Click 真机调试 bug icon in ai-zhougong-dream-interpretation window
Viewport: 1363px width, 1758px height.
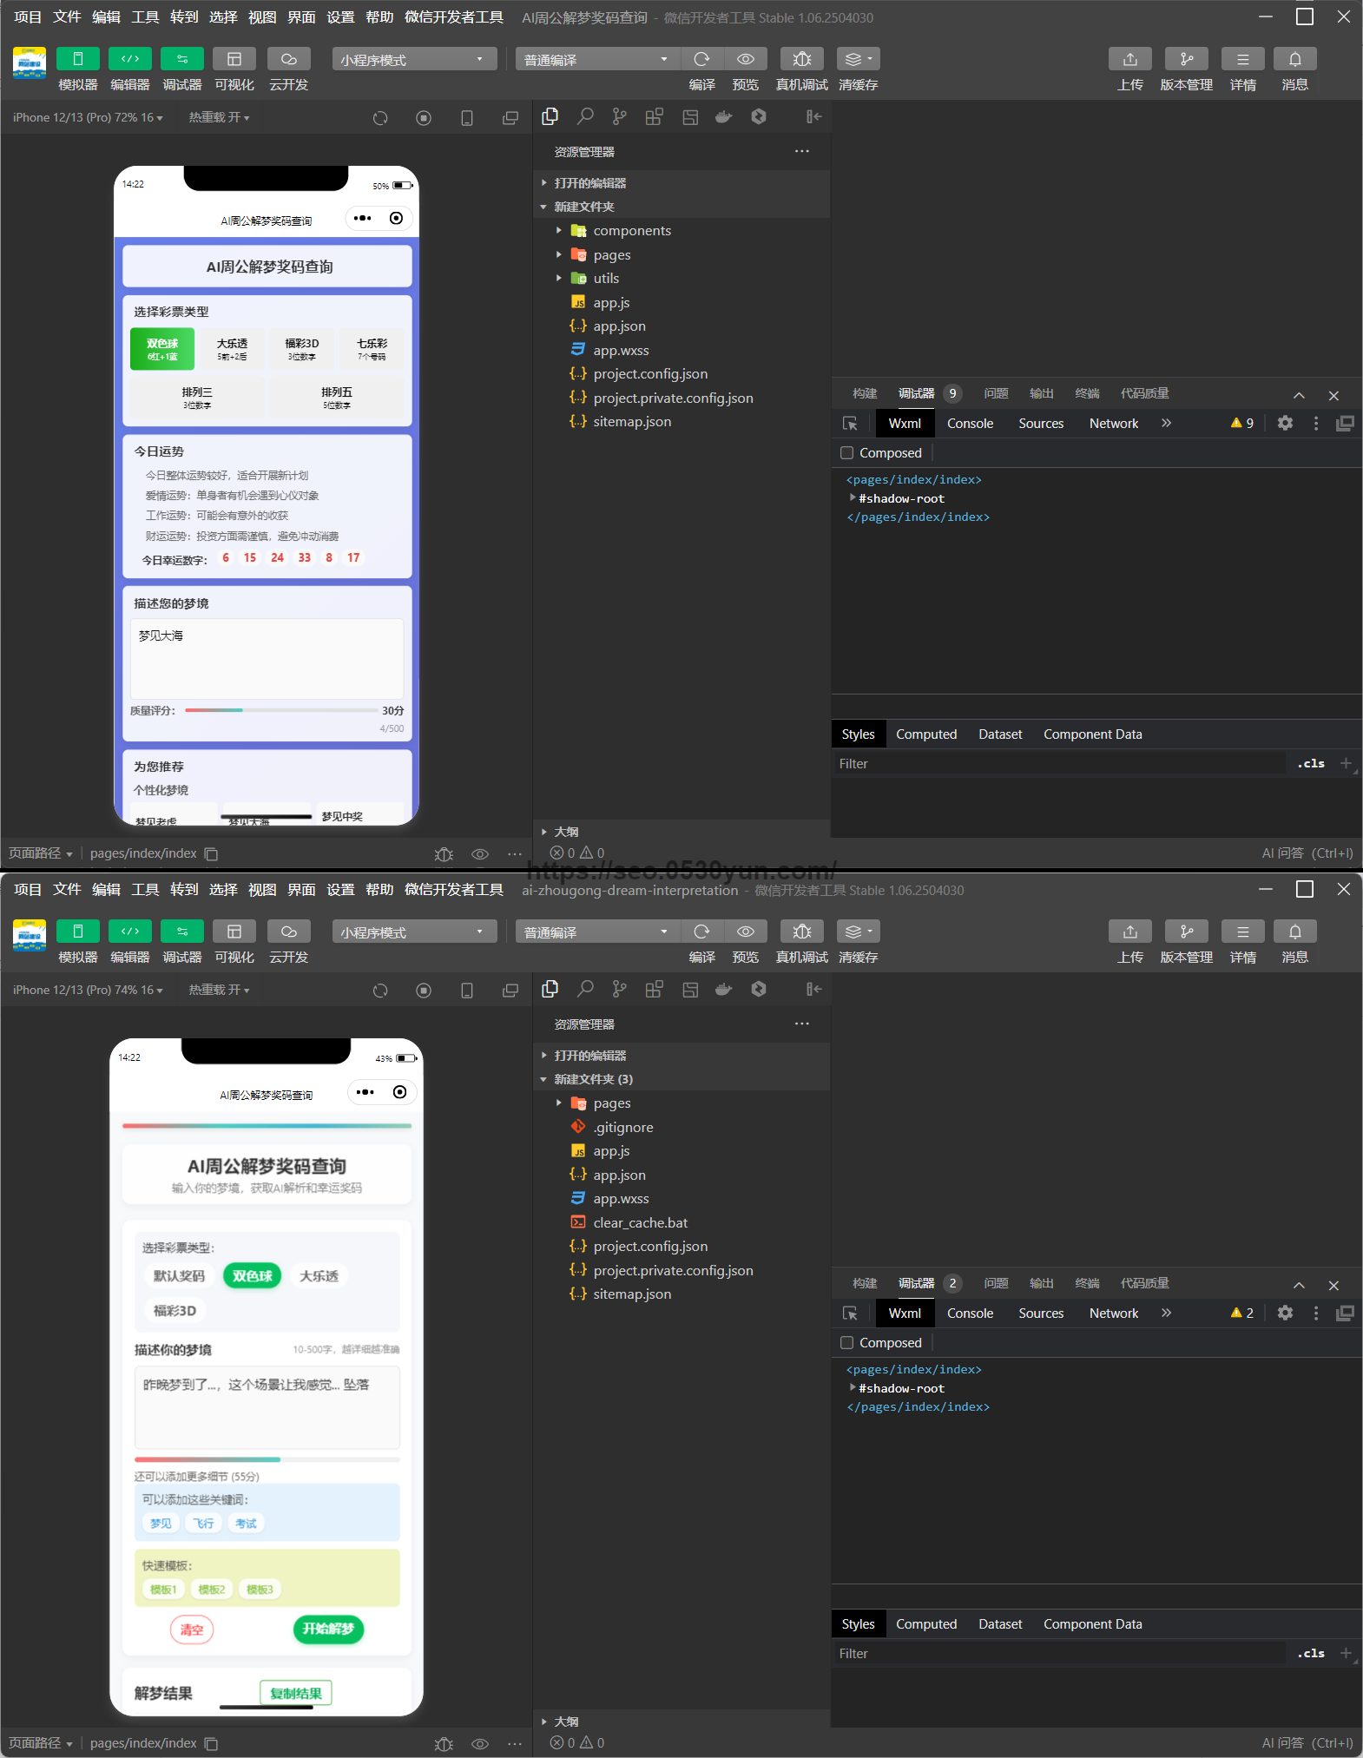coord(801,932)
